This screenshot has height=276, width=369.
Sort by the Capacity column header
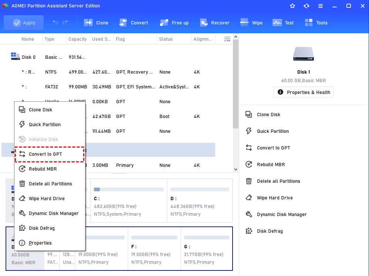[x=77, y=39]
